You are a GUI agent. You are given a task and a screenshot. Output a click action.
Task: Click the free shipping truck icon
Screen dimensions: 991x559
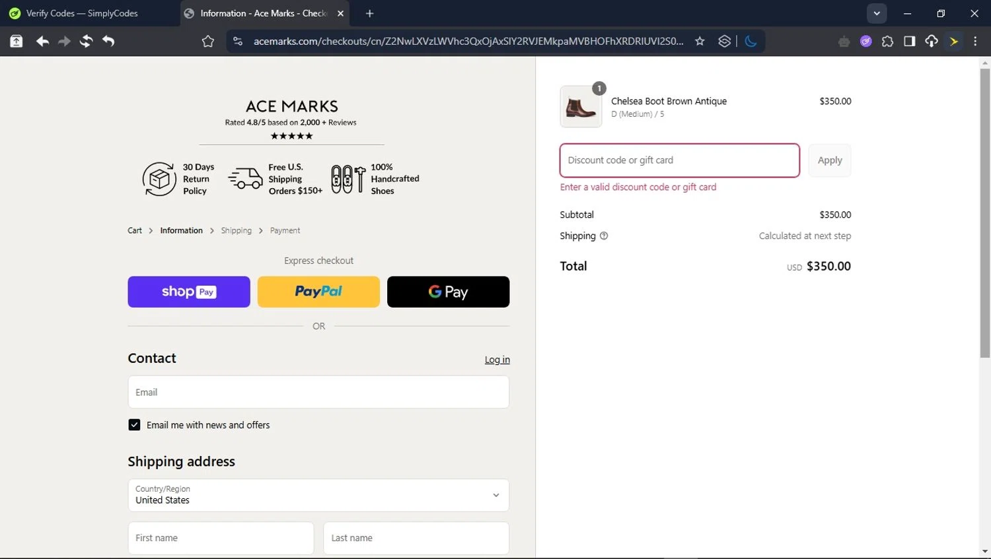tap(245, 178)
